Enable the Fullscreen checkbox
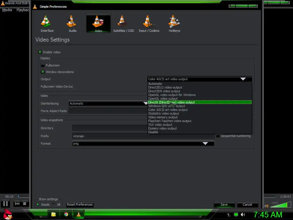Screen dimensions: 293x220 (43, 65)
